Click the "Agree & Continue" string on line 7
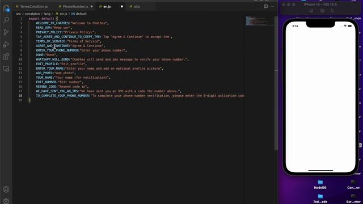363x204 pixels. (x=87, y=46)
